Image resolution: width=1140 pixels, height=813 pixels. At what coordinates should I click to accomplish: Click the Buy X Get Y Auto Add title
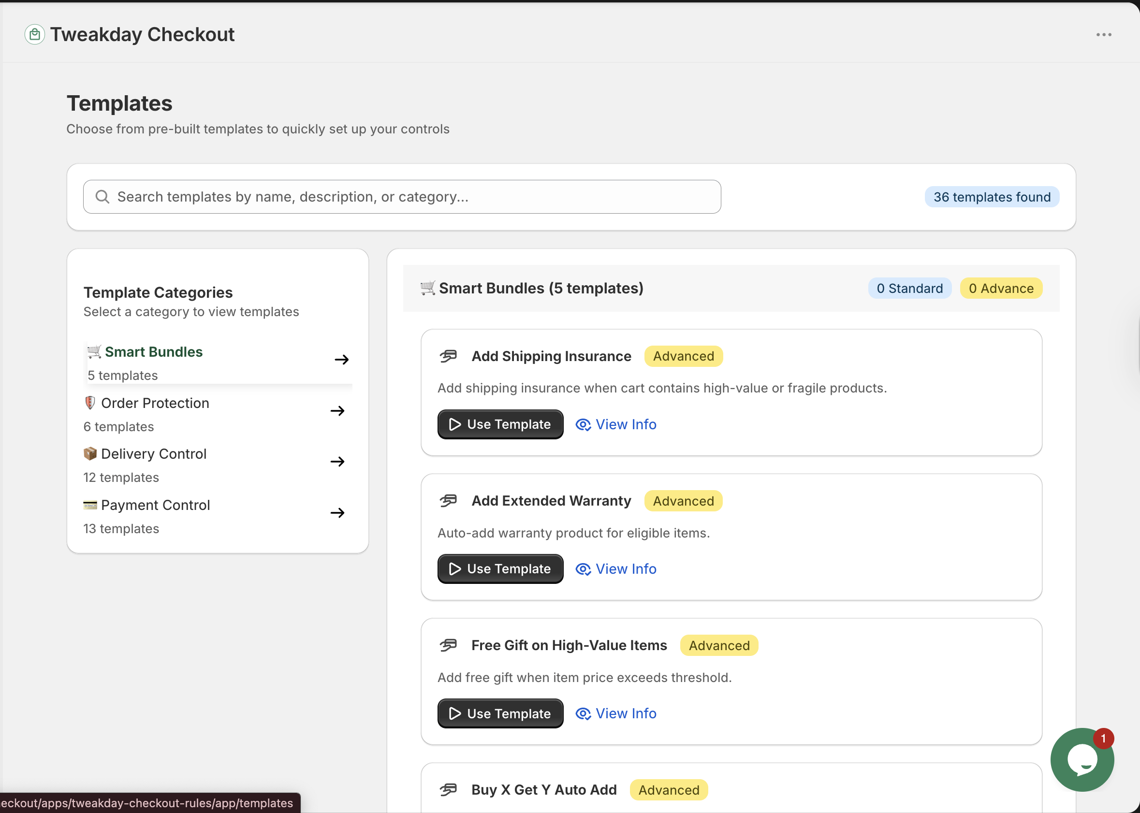click(x=544, y=790)
